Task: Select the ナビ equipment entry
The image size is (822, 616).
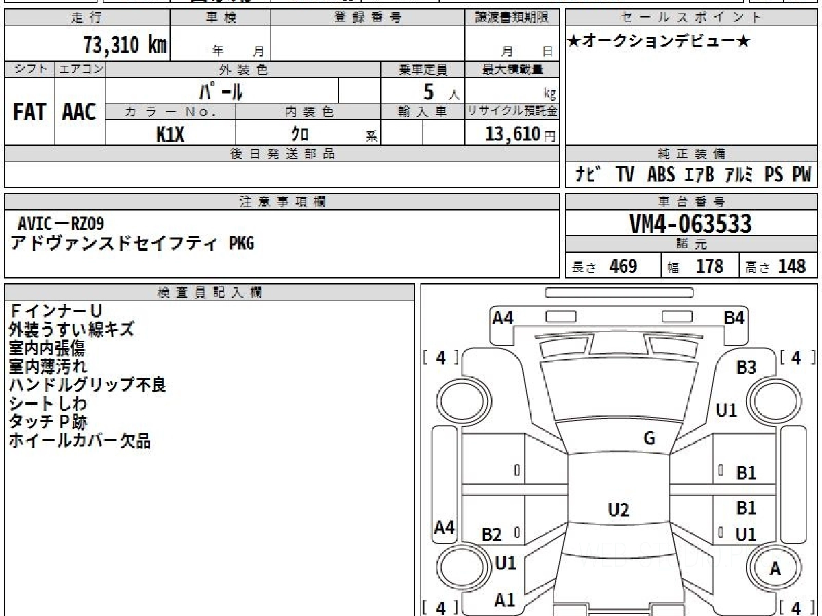Action: coord(588,175)
